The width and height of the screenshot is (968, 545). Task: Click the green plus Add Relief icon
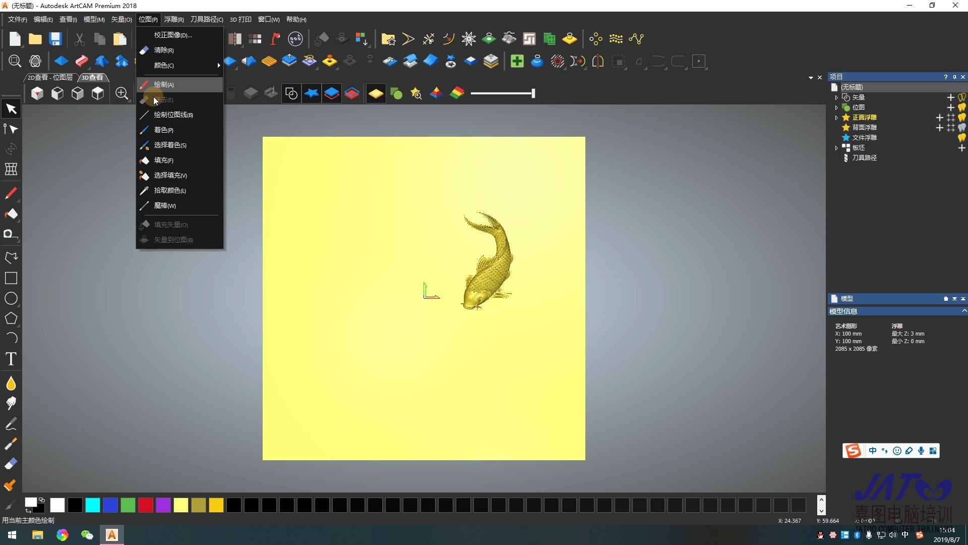517,62
